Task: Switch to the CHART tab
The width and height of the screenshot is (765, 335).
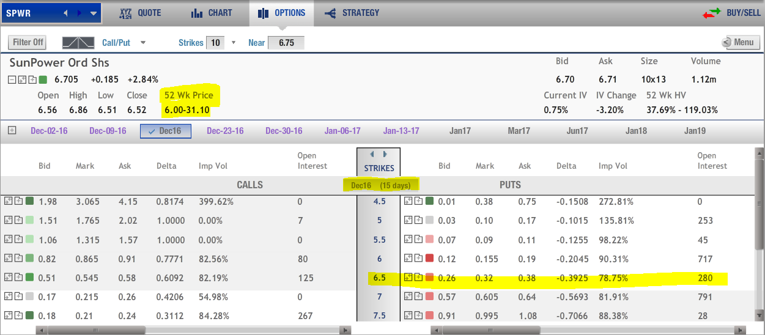Action: (211, 13)
